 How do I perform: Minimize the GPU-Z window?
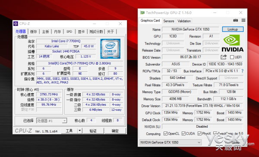[x=215, y=13]
